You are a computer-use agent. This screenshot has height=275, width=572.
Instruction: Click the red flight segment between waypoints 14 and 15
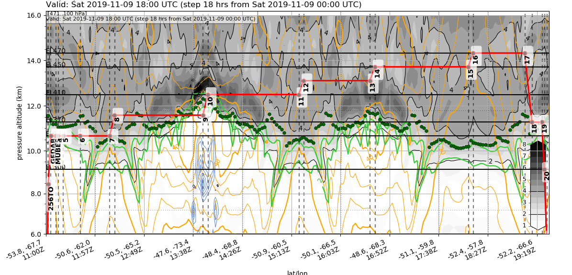coord(422,67)
